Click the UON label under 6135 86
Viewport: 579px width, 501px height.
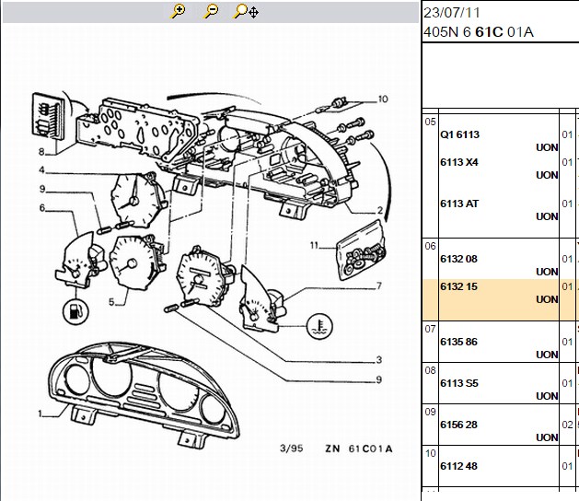tap(547, 355)
